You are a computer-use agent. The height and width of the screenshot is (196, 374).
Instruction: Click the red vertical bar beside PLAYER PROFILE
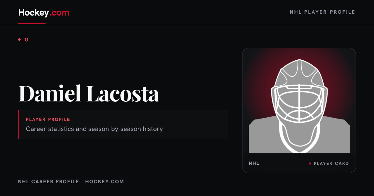click(x=19, y=124)
